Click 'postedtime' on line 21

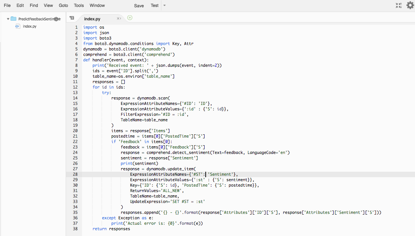[123, 136]
